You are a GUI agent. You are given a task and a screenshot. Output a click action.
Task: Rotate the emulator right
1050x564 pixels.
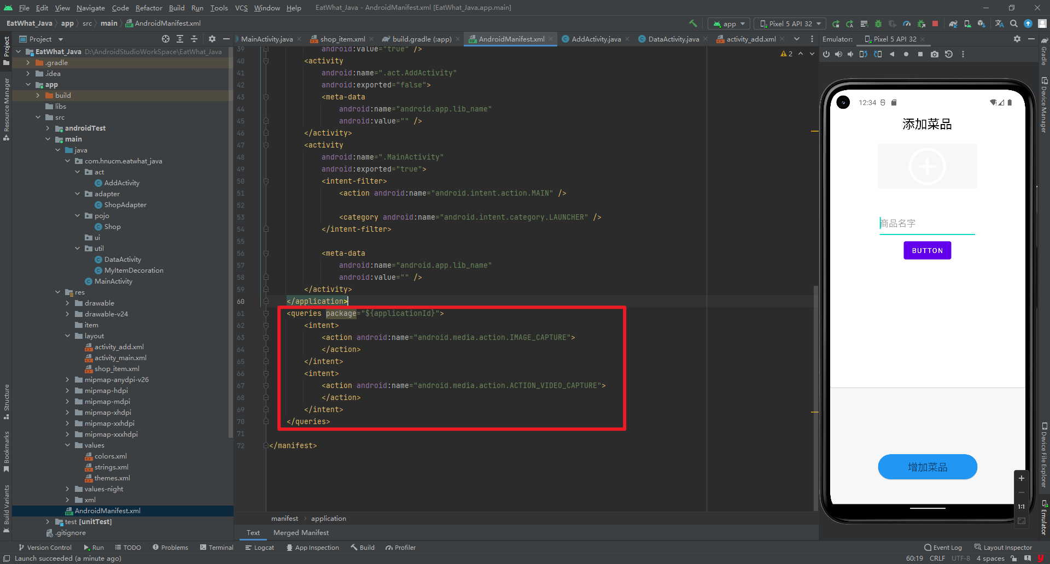coord(878,54)
